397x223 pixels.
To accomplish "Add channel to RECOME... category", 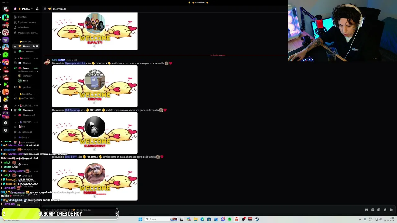I will click(x=37, y=122).
